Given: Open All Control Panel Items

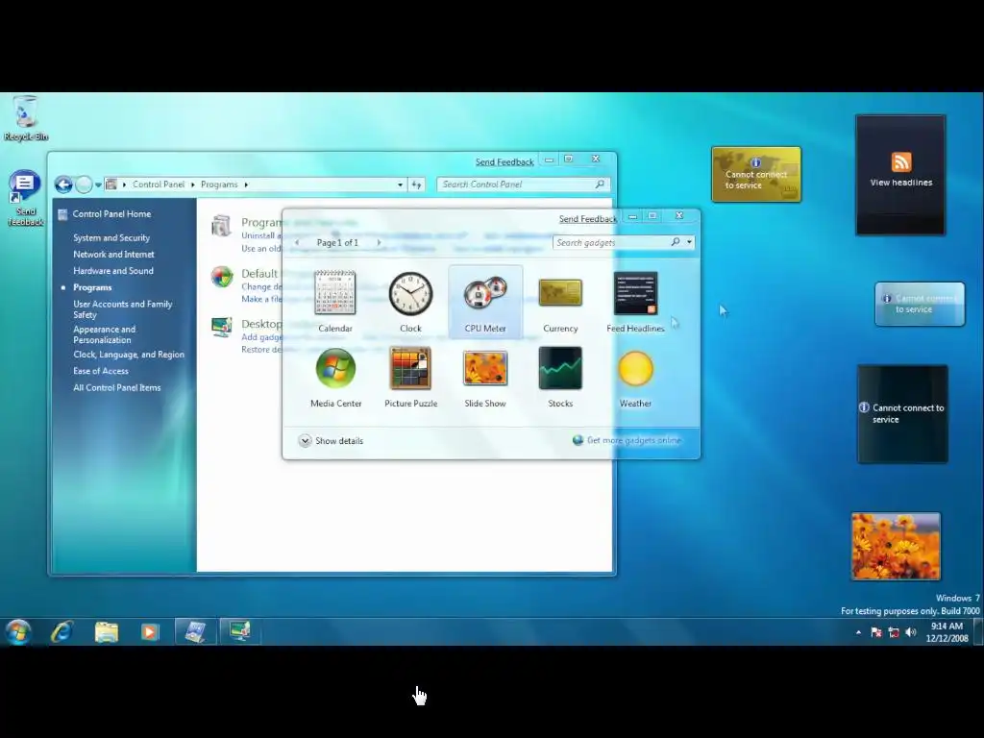Looking at the screenshot, I should [116, 387].
